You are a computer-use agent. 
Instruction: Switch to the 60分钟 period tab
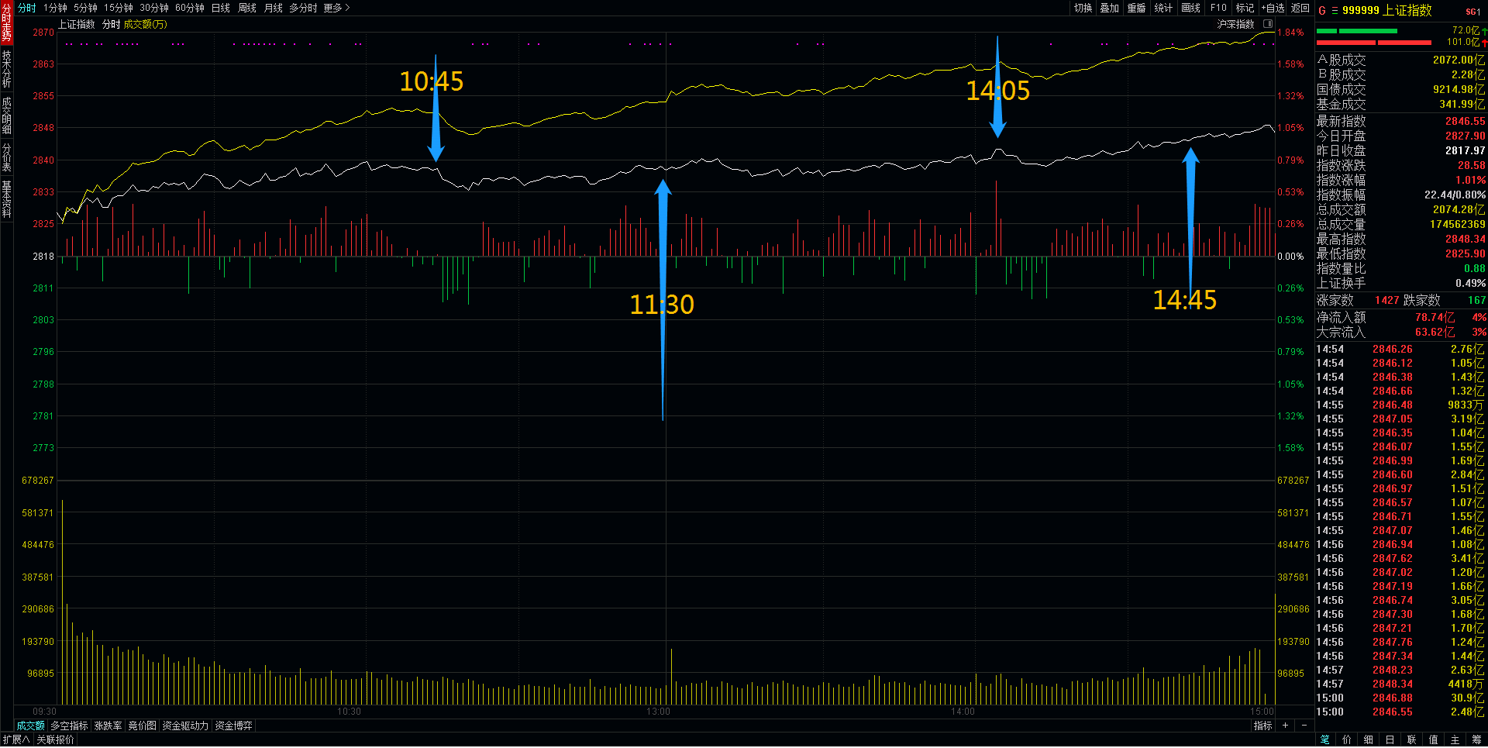pyautogui.click(x=190, y=8)
